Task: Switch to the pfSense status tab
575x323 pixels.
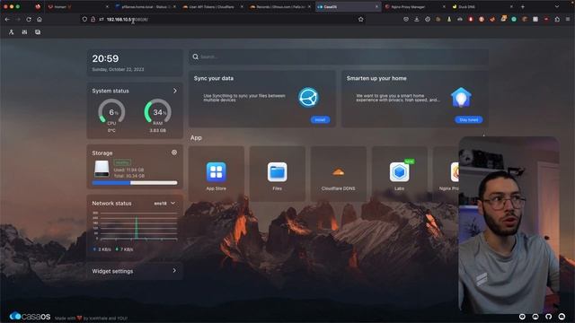Action: (x=145, y=7)
